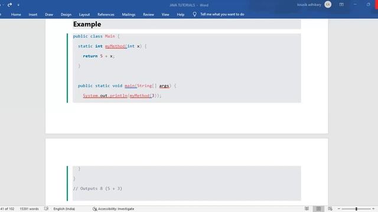Screen dimensions: 378x212
Task: Switch to the Review tab
Action: 148,14
